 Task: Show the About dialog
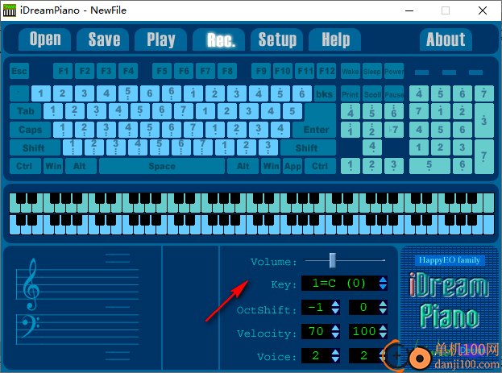[446, 39]
